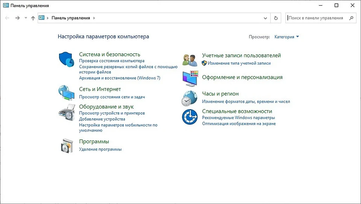
Task: Open the Часы и регион clock globe icon
Action: (x=189, y=98)
